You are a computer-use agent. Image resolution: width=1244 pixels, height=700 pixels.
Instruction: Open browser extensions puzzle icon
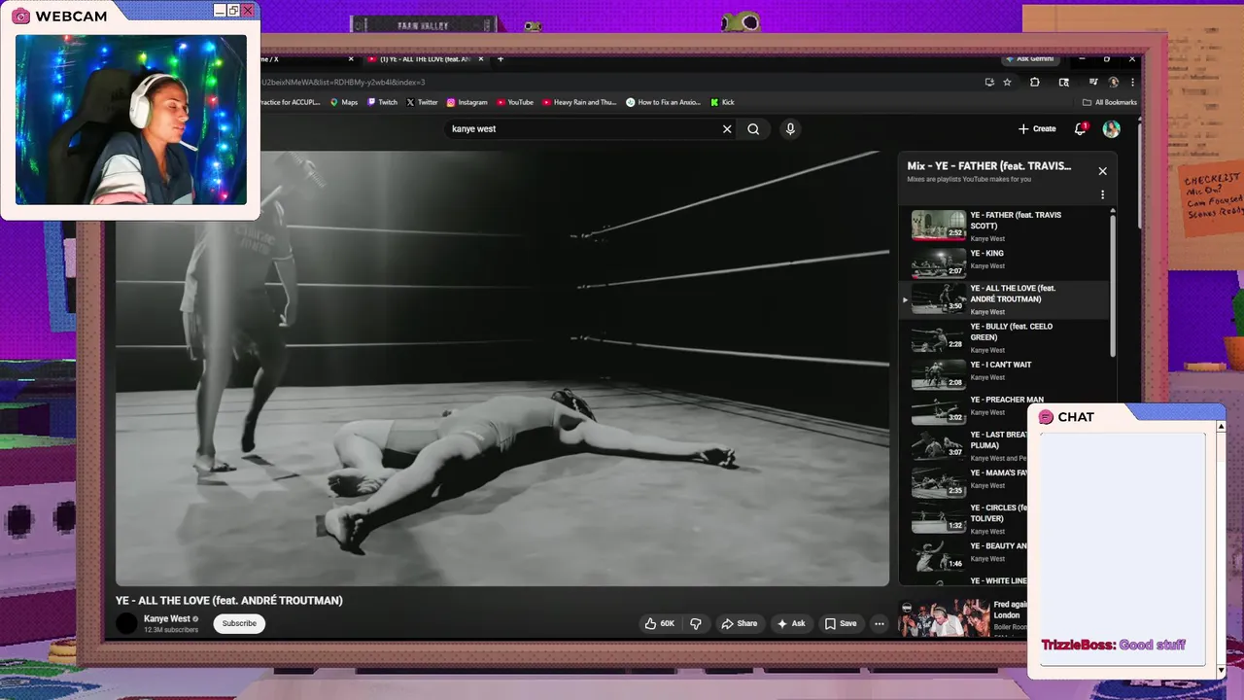pos(1035,83)
